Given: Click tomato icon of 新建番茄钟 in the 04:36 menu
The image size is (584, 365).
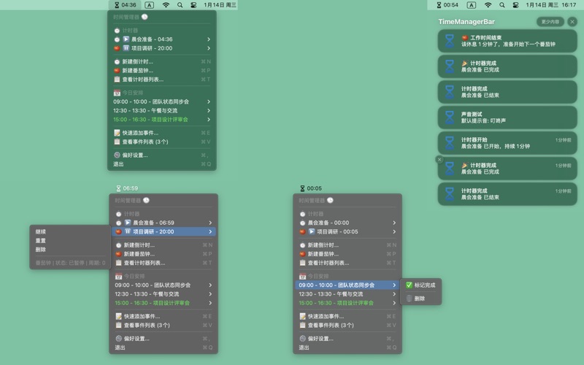Looking at the screenshot, I should (x=117, y=70).
